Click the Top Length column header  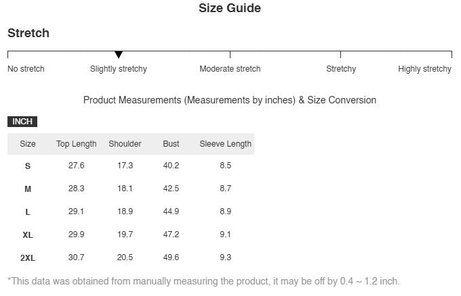pos(77,144)
